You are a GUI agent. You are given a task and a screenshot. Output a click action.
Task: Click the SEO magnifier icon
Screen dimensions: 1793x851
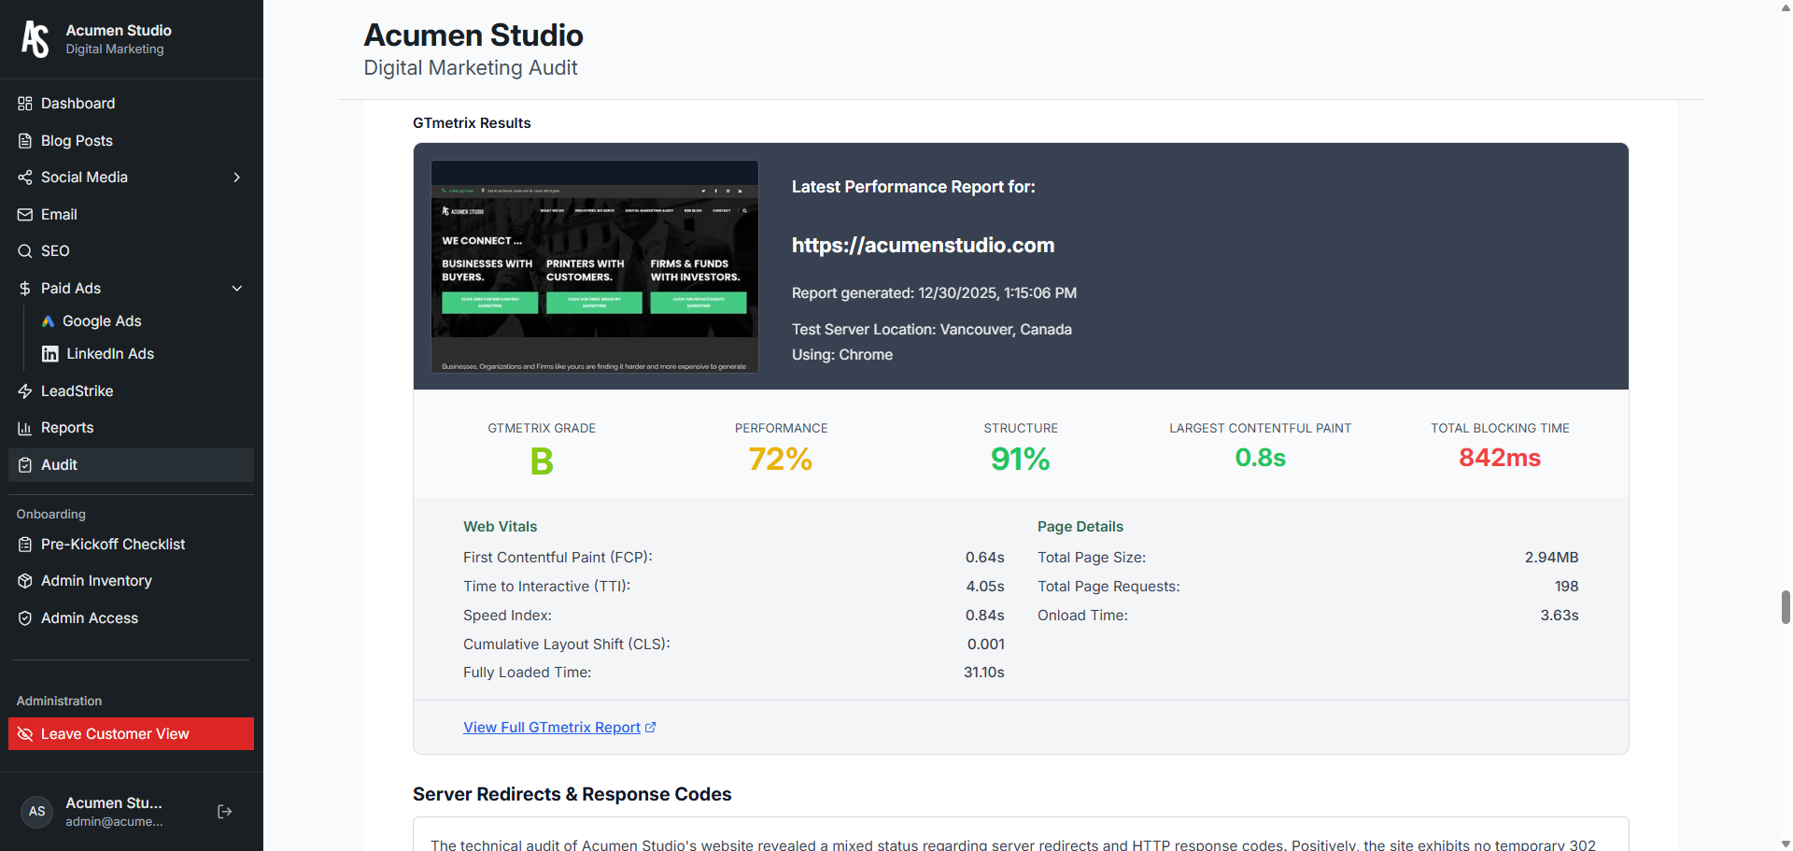(25, 251)
